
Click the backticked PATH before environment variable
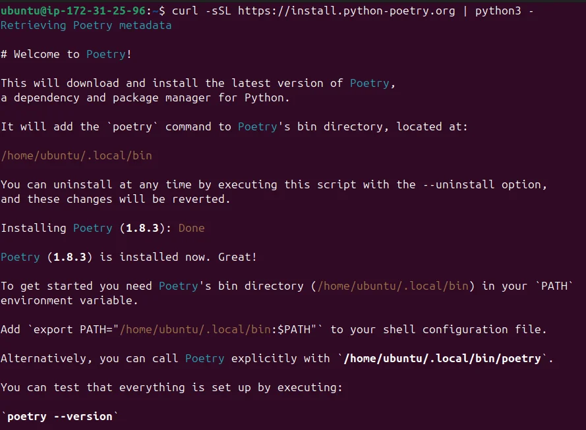557,286
